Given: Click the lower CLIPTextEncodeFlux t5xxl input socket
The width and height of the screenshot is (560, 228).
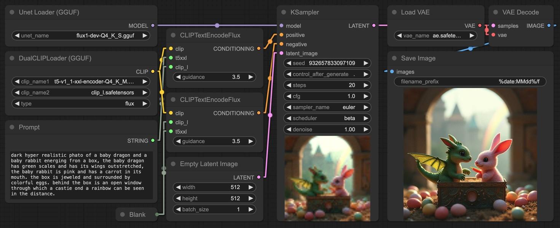Looking at the screenshot, I should click(171, 131).
